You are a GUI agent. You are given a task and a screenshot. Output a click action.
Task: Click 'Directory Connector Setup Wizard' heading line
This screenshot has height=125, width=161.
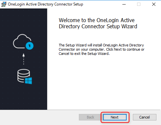(98, 27)
